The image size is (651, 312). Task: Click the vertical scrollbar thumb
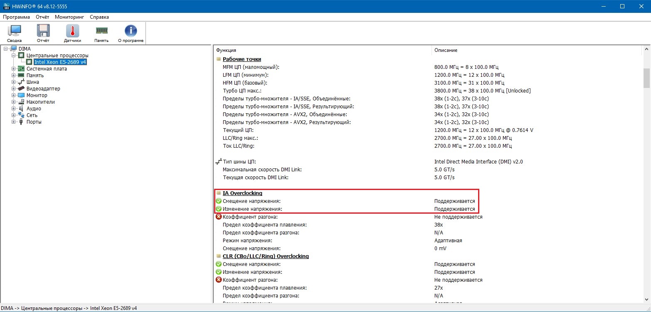(x=646, y=78)
